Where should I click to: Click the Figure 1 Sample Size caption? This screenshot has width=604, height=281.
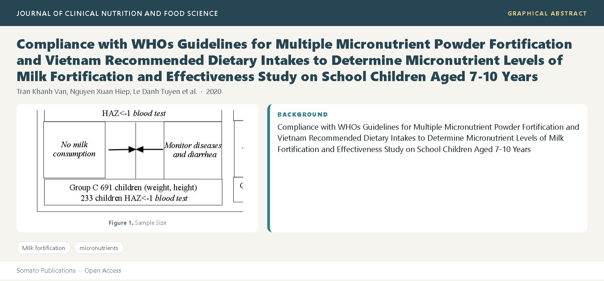coord(137,223)
